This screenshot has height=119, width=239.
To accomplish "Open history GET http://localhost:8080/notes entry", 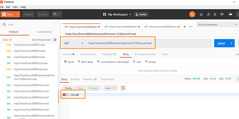I will coord(30,57).
